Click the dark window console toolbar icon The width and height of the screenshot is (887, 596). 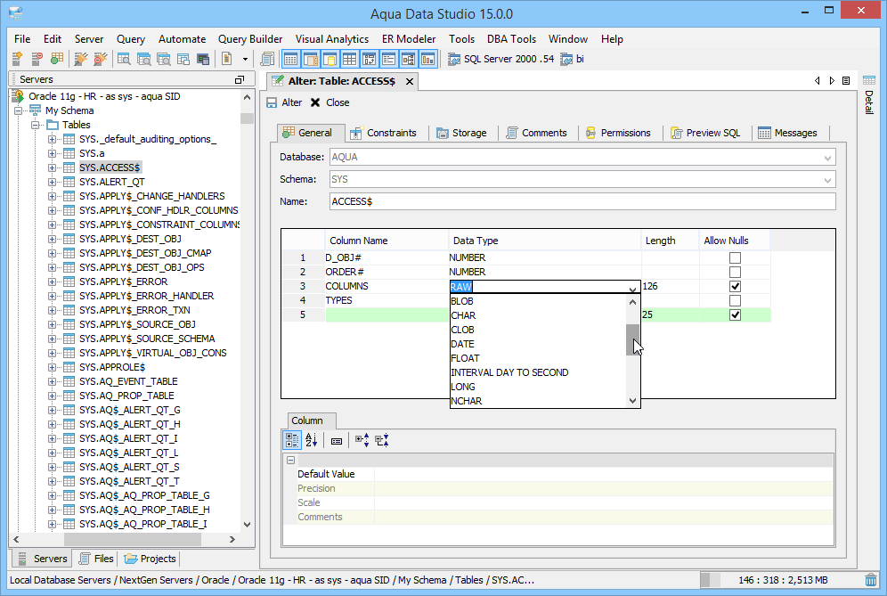(203, 58)
